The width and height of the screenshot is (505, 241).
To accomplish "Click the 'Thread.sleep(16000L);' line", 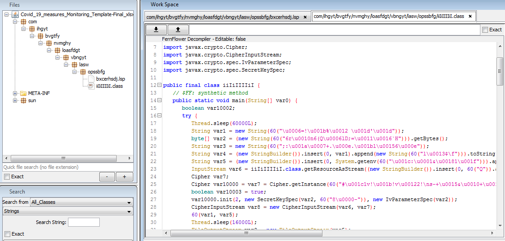I will click(224, 222).
